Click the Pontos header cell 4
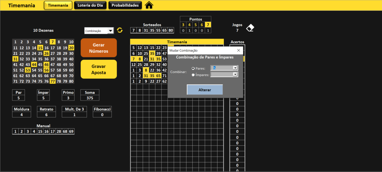Viewport: 382px width, 172px height. [x=189, y=25]
